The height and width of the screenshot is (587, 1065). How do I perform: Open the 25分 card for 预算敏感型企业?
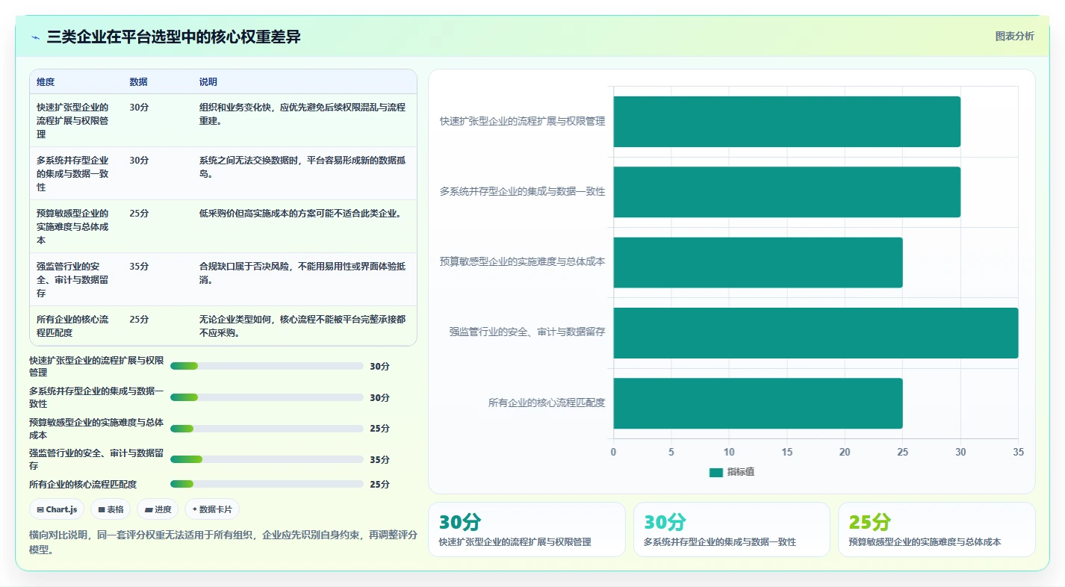click(x=937, y=529)
